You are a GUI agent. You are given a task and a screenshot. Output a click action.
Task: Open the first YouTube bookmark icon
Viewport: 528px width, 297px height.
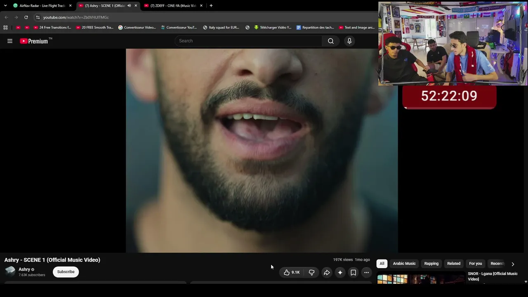(x=18, y=28)
